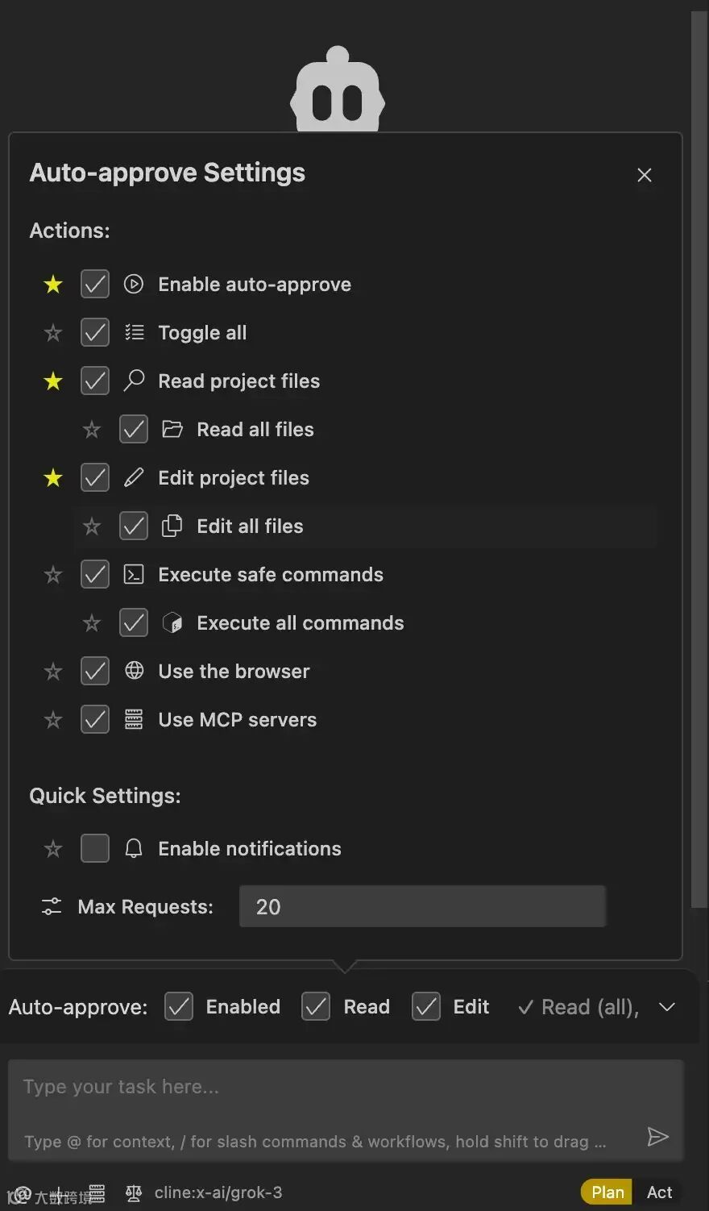
Task: Toggle the Use the browser checkbox
Action: (95, 672)
